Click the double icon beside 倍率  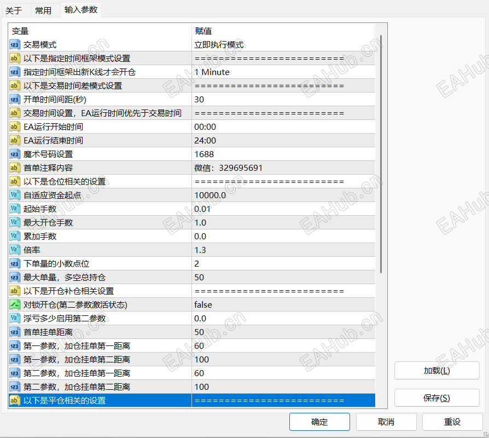tap(14, 250)
